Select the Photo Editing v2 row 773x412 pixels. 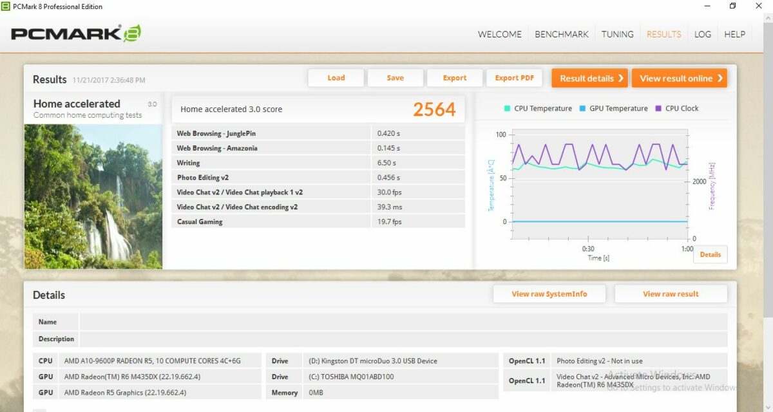[x=318, y=178]
